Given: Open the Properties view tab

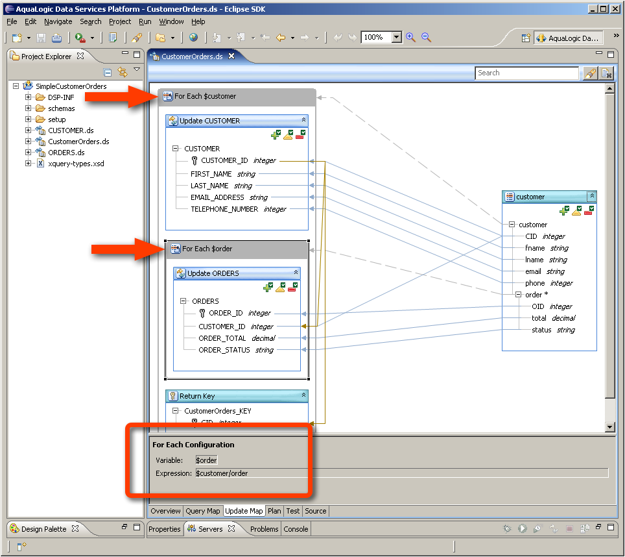Looking at the screenshot, I should point(164,529).
